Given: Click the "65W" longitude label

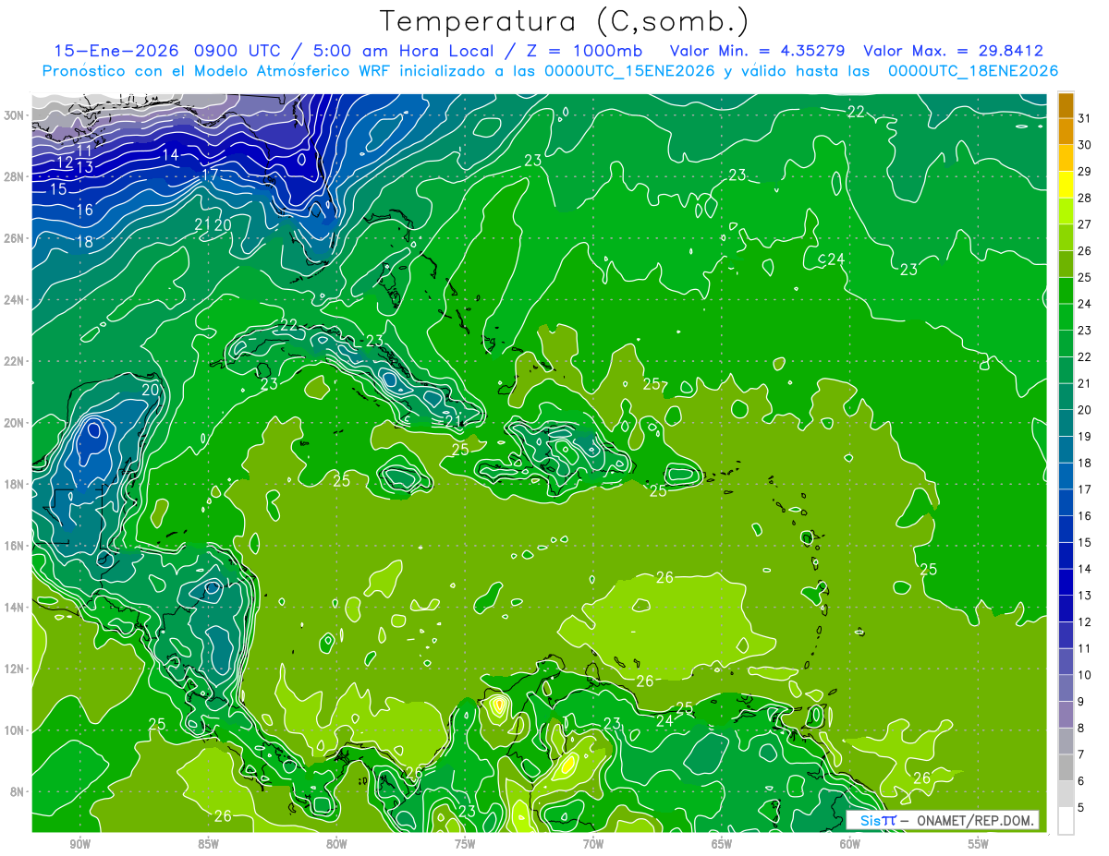Looking at the screenshot, I should coord(722,844).
